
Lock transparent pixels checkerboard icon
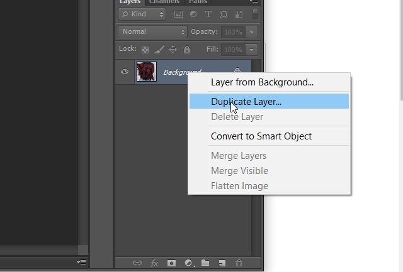[145, 50]
